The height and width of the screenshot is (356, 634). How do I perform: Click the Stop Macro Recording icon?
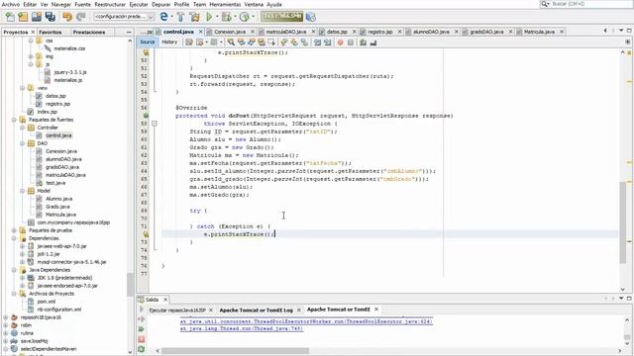pyautogui.click(x=351, y=42)
